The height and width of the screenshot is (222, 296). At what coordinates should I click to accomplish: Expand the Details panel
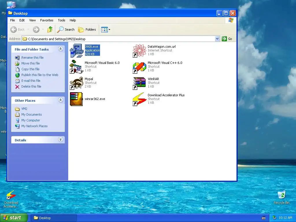tap(60, 140)
